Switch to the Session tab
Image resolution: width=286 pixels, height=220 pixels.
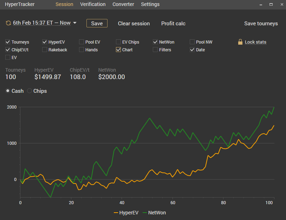(x=64, y=4)
